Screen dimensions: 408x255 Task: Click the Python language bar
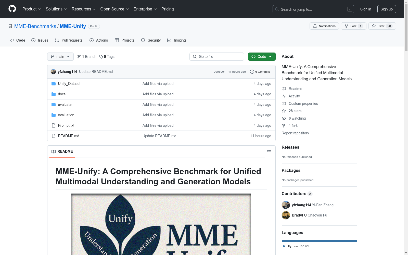click(320, 241)
